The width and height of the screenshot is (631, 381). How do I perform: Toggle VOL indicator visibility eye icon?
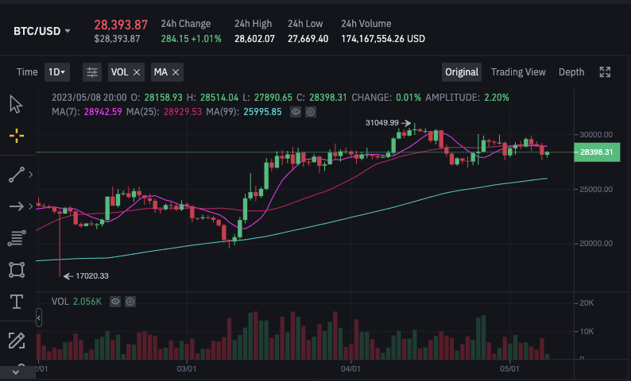[x=115, y=302]
